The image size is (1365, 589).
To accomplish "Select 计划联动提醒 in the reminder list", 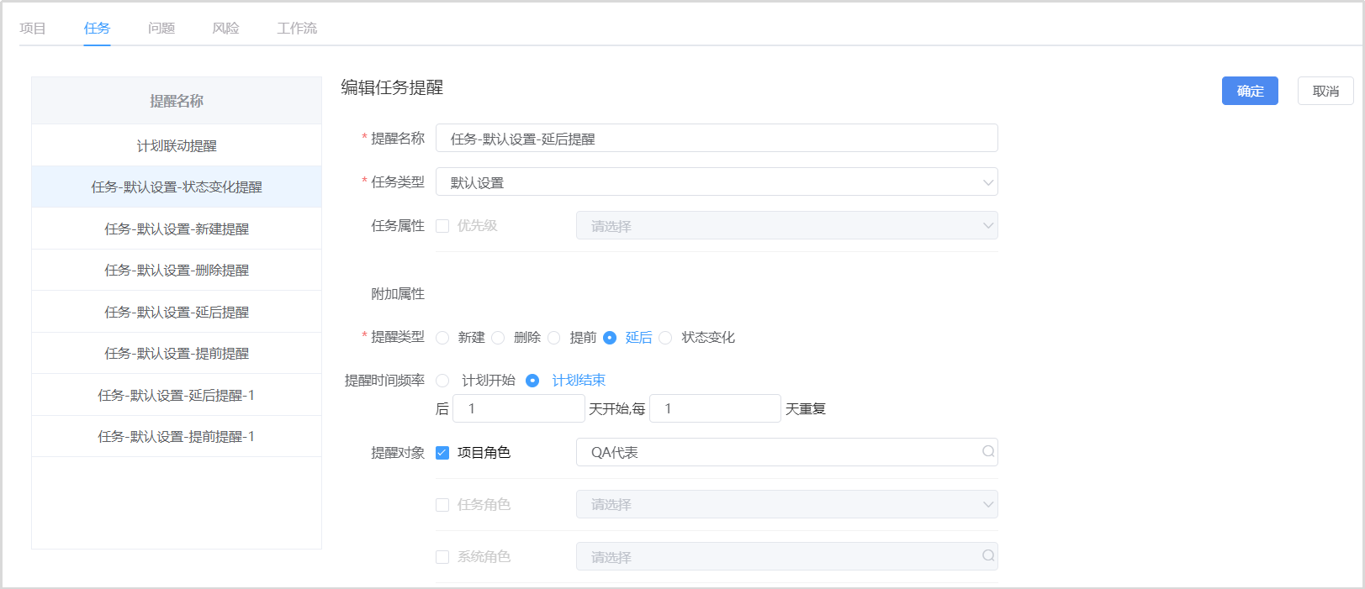I will pyautogui.click(x=177, y=146).
